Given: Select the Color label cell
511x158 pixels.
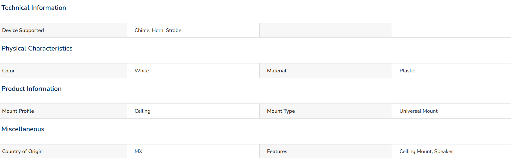Looking at the screenshot, I should point(63,71).
